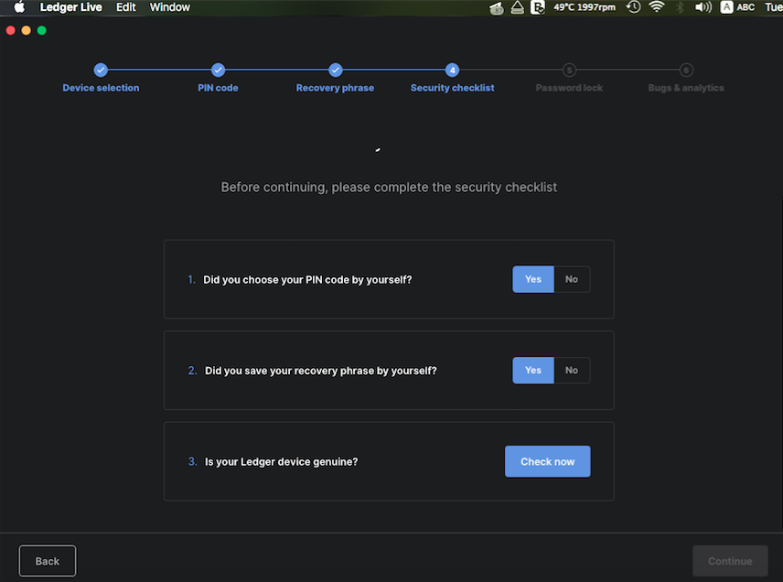The width and height of the screenshot is (783, 582).
Task: Open the Window menu
Action: [170, 7]
